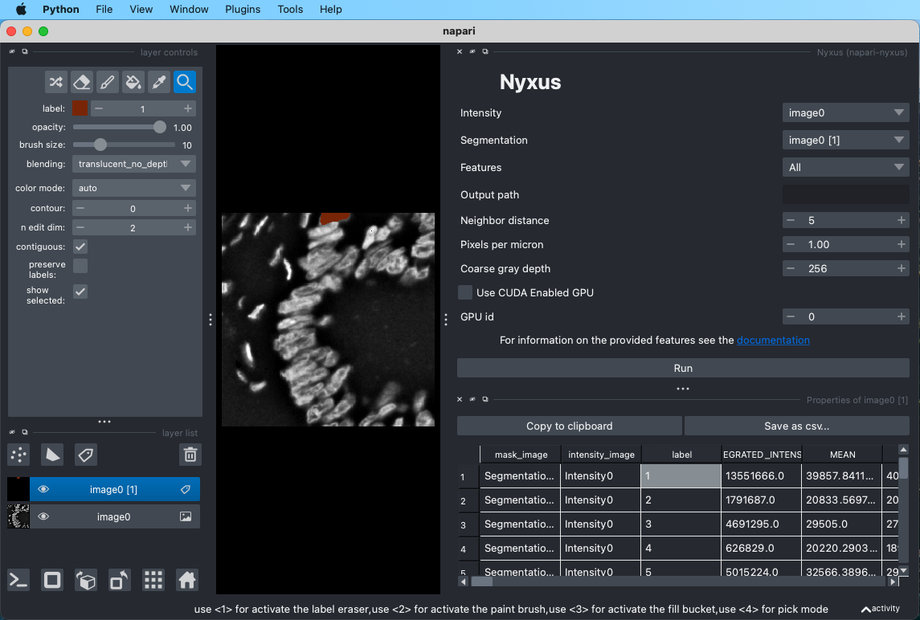Reset view with the home icon
Screen dimensions: 920x620
[x=186, y=580]
